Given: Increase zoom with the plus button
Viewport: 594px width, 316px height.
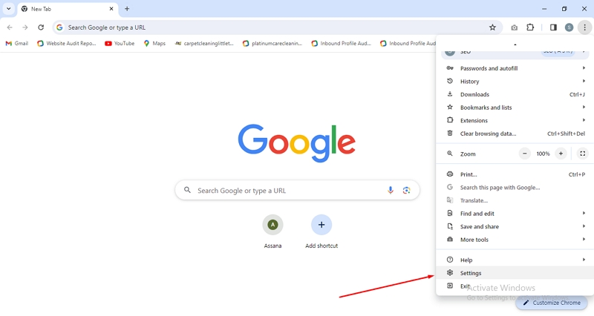Looking at the screenshot, I should (x=561, y=154).
